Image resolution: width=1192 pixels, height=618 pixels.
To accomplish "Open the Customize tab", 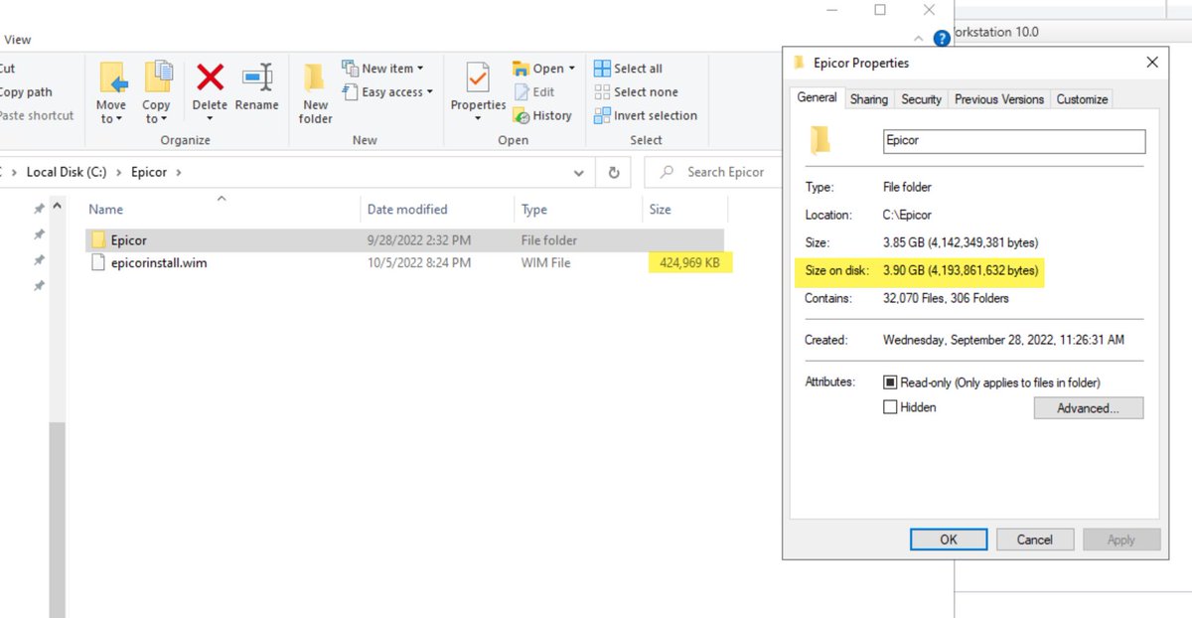I will pos(1082,99).
